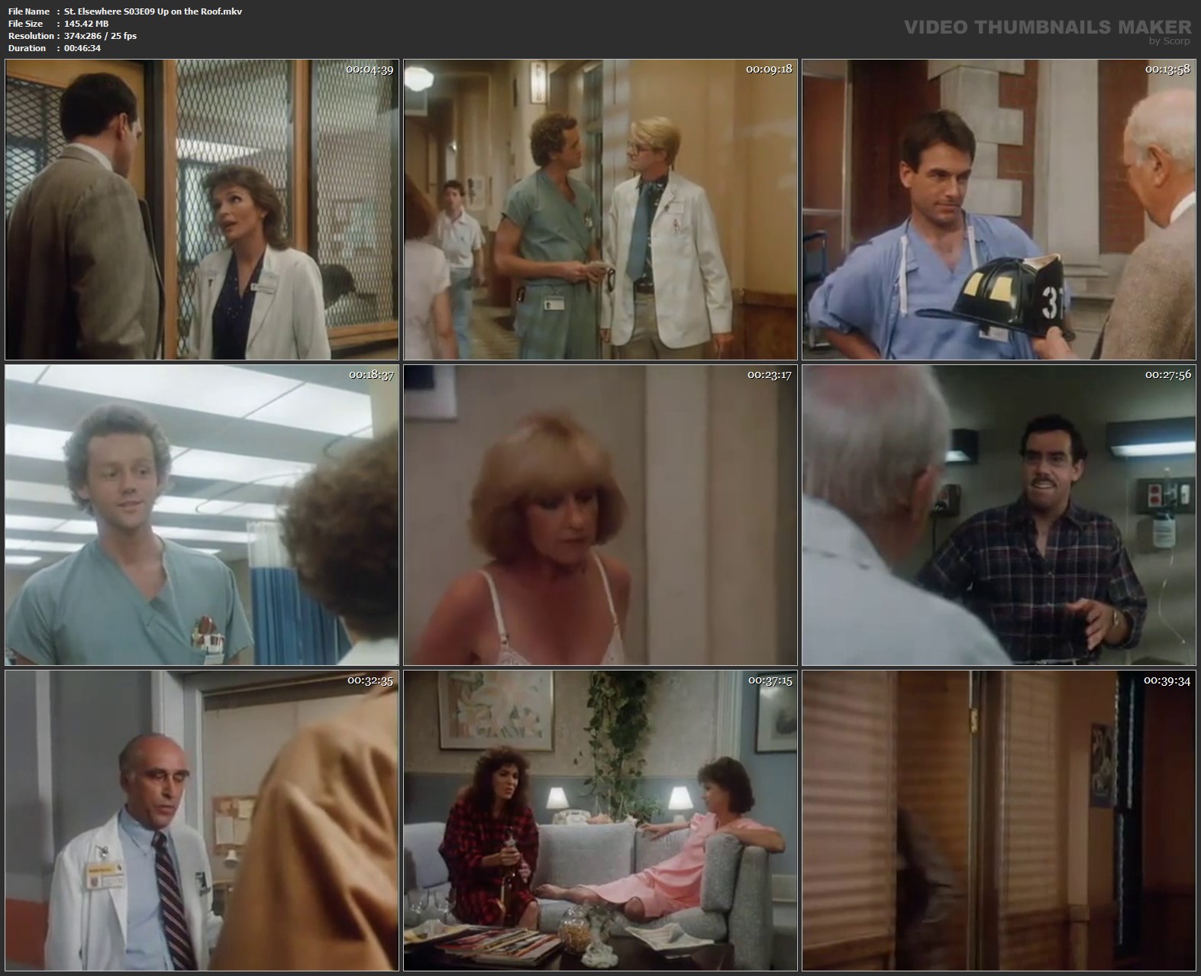
Task: Click the timestamp 00:09:18
Action: click(x=769, y=69)
